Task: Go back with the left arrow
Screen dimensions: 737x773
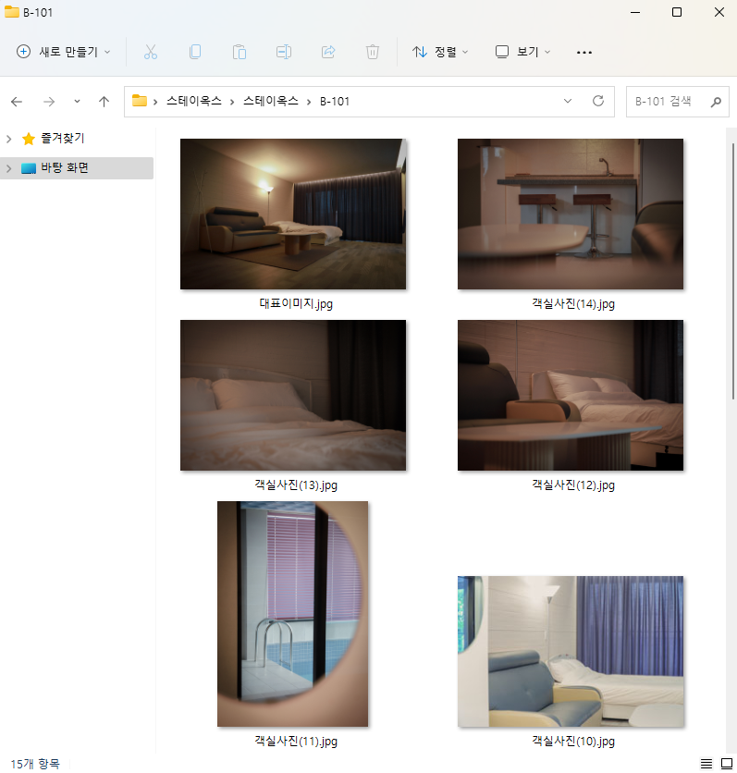Action: pos(17,102)
